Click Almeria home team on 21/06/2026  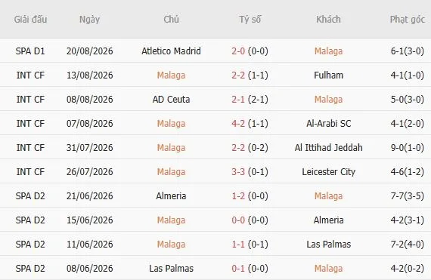(x=171, y=195)
